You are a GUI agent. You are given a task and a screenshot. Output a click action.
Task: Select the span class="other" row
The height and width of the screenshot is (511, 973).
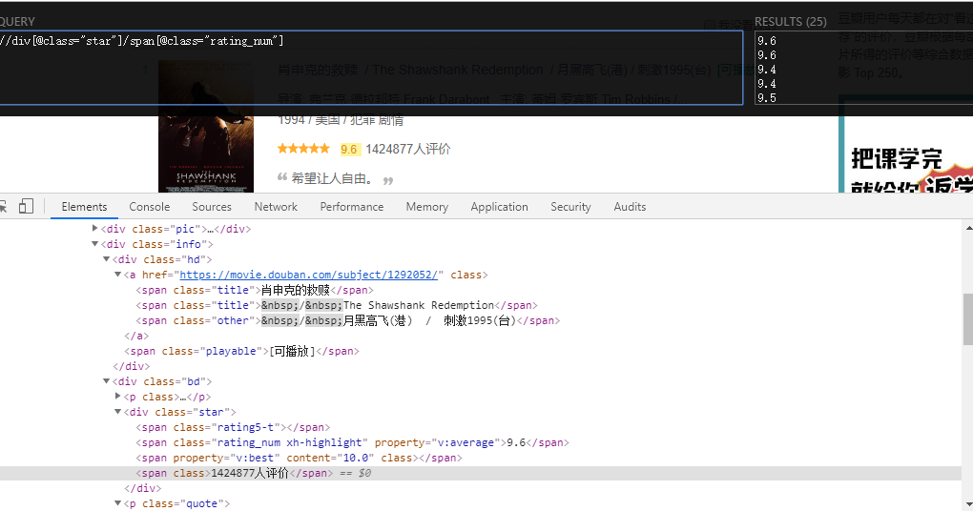pos(348,320)
